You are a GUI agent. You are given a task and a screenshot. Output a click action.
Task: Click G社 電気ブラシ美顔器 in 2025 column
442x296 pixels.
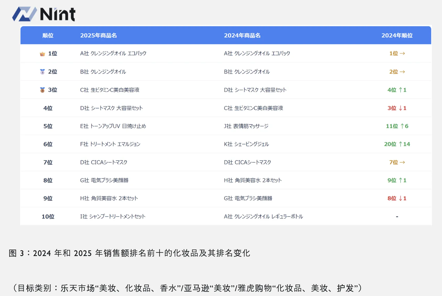tap(104, 180)
